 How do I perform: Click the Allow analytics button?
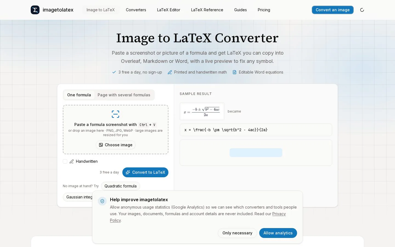(278, 233)
